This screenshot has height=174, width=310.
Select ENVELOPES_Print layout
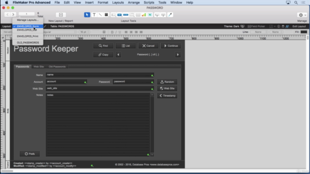click(x=28, y=36)
